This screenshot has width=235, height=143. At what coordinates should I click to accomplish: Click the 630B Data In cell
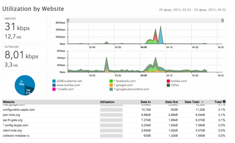tap(147, 136)
